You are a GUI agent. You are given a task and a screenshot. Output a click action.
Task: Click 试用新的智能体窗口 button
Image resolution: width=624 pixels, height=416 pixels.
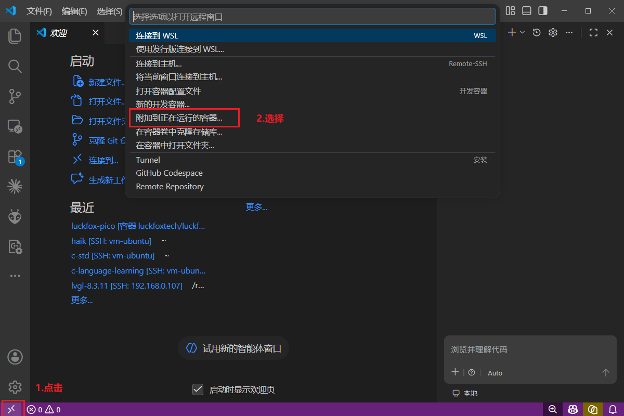(233, 348)
